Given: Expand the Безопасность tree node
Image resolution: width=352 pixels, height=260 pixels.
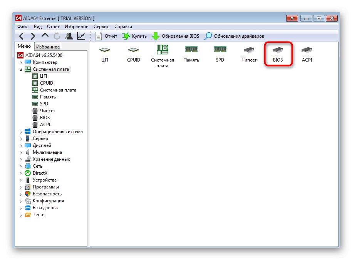Looking at the screenshot, I should [x=21, y=194].
